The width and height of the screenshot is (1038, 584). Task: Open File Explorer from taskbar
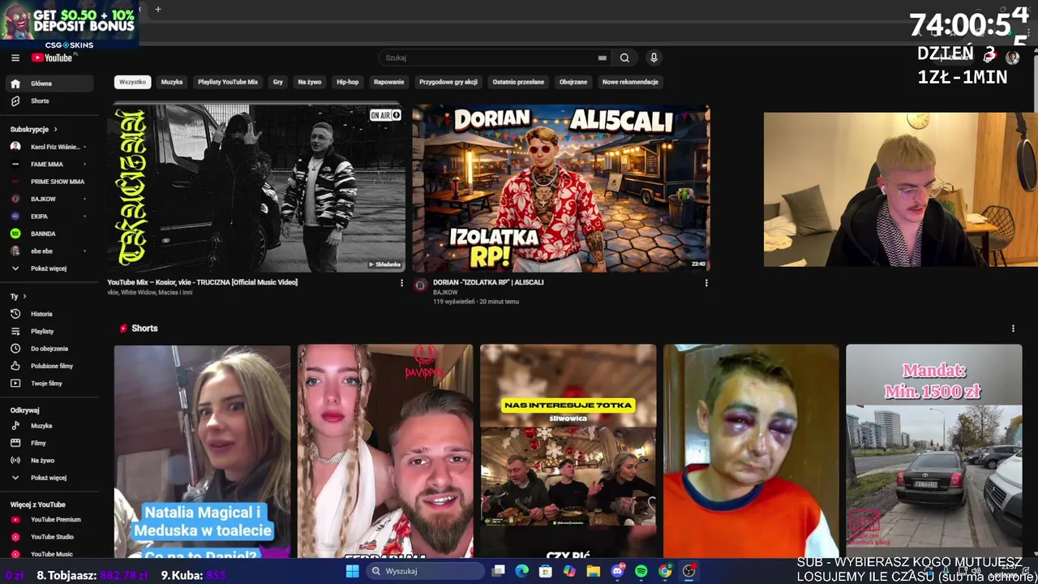pyautogui.click(x=594, y=571)
